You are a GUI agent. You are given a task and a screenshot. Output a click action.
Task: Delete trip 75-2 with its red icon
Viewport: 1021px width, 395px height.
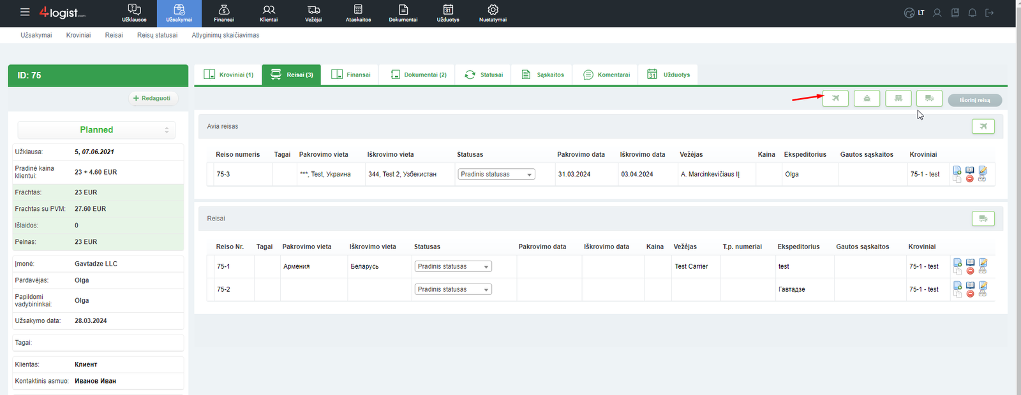click(970, 294)
